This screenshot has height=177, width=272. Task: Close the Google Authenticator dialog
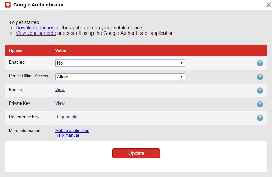(268, 5)
